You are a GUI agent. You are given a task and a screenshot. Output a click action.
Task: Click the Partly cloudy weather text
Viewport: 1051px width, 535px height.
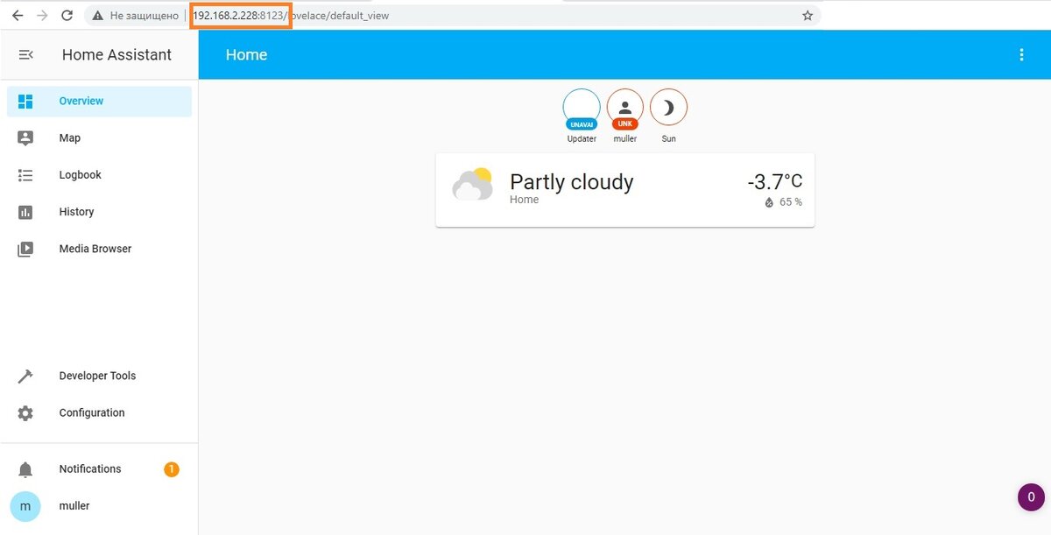coord(571,182)
